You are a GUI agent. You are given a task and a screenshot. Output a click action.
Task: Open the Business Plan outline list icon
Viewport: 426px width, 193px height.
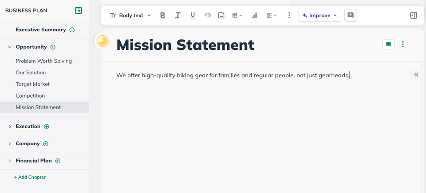[78, 11]
